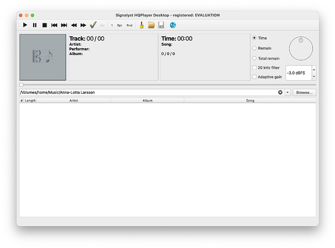Click the green checkmark icon
This screenshot has height=248, width=335.
93,25
